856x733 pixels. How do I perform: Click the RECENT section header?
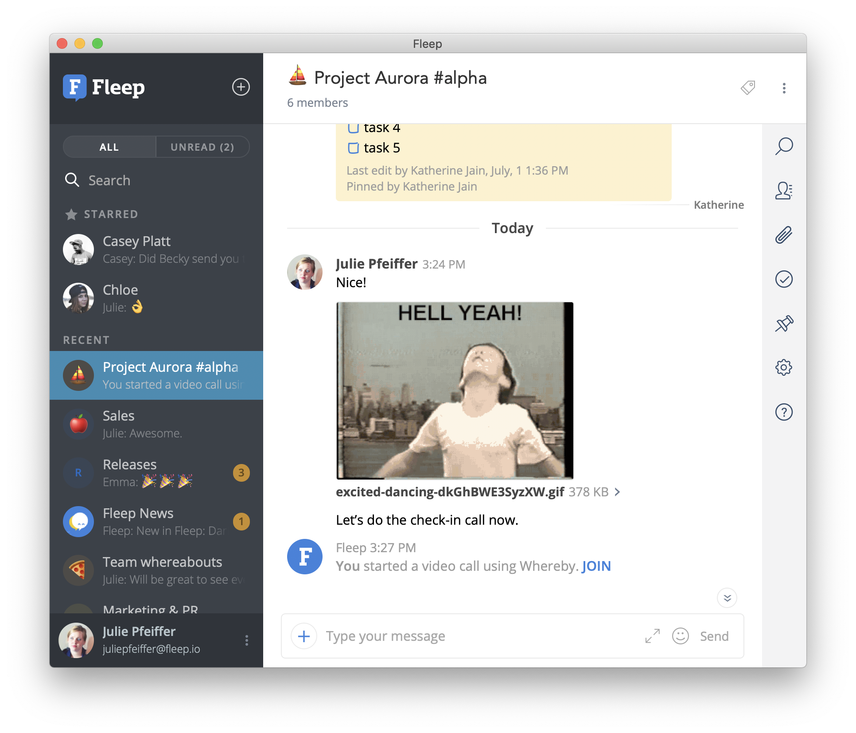pyautogui.click(x=86, y=340)
